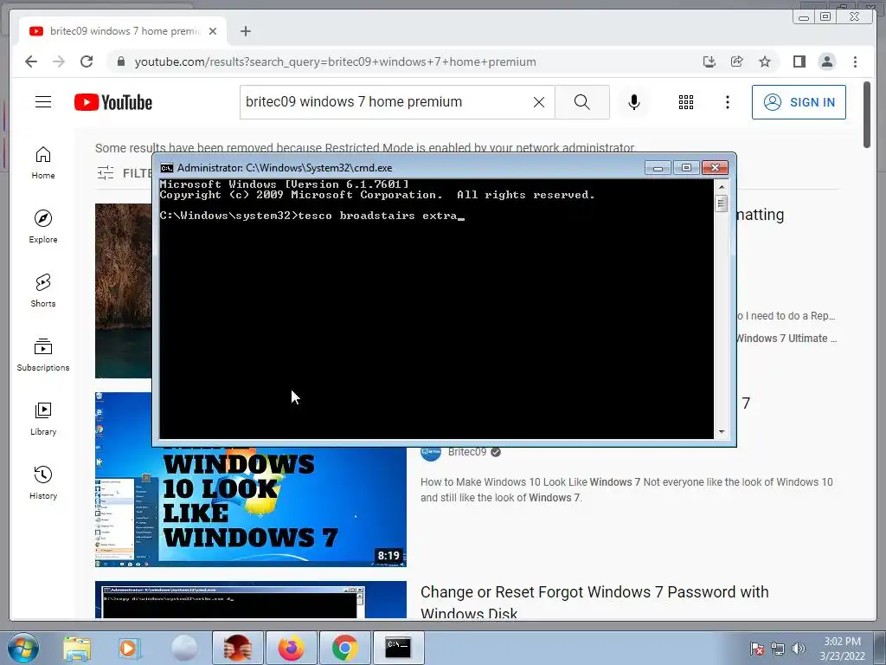The image size is (886, 665).
Task: Open the Chrome profile avatar
Action: tap(826, 61)
